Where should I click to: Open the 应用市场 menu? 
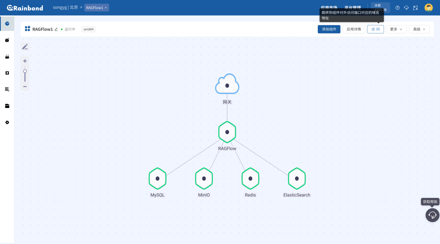pyautogui.click(x=329, y=8)
